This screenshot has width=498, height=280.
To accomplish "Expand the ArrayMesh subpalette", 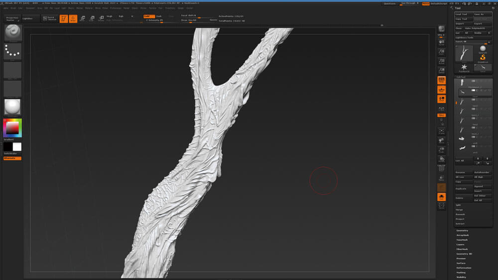I will (463, 235).
